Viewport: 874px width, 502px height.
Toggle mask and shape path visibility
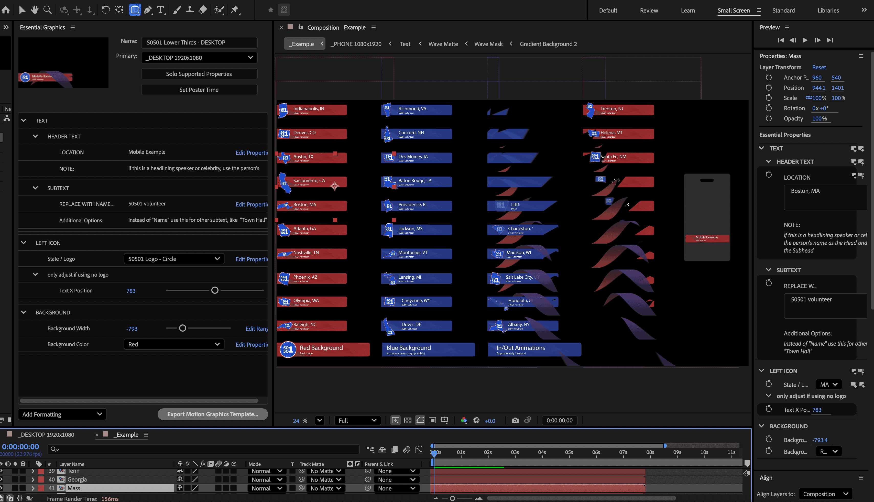pyautogui.click(x=420, y=420)
